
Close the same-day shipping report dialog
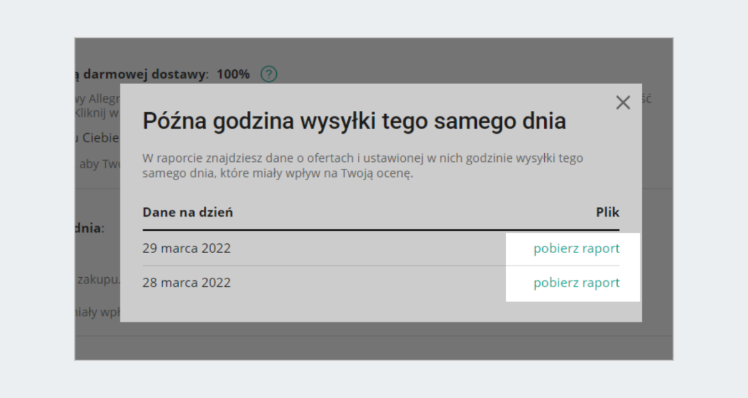click(622, 102)
